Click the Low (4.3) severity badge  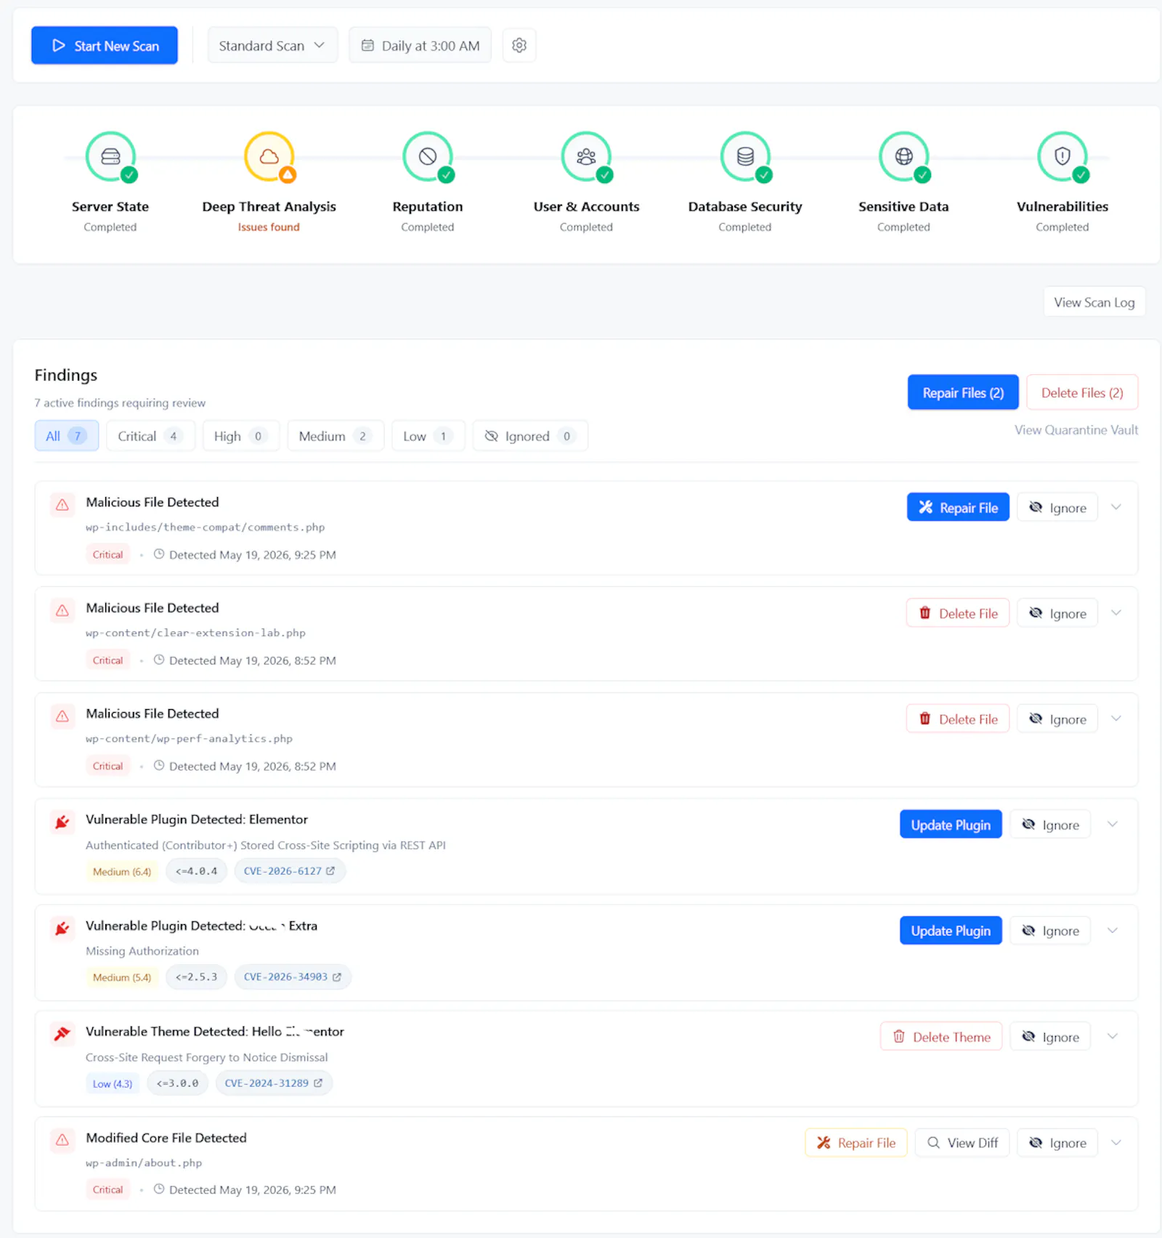point(113,1083)
